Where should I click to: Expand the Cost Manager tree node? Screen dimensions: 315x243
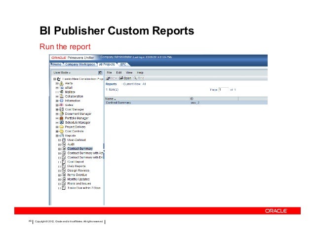[57, 109]
